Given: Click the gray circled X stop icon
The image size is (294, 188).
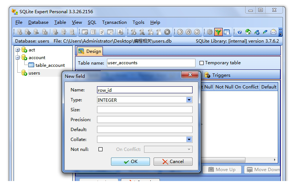Looking at the screenshot, I should [167, 32].
